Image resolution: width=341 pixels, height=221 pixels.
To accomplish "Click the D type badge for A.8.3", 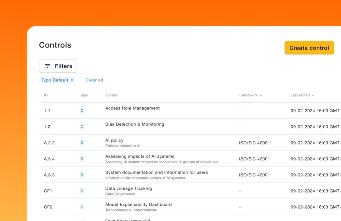I will click(x=82, y=175).
